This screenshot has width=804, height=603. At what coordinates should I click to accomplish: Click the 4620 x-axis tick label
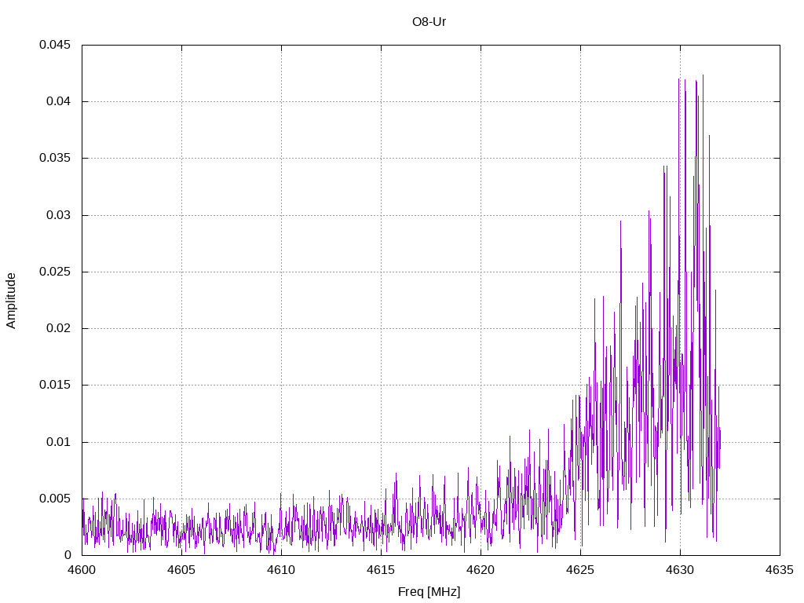pos(481,570)
